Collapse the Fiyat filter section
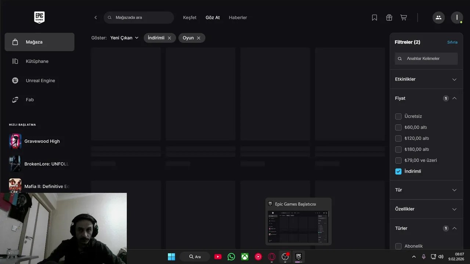Image resolution: width=470 pixels, height=264 pixels. pyautogui.click(x=426, y=98)
